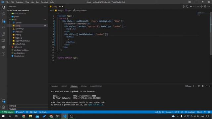Open the Edit menu
The width and height of the screenshot is (212, 119).
[x=12, y=2]
